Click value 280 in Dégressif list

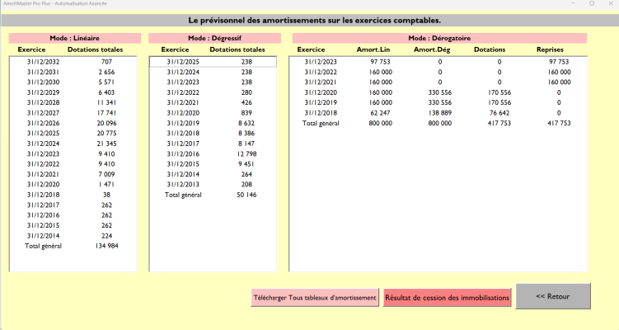[x=246, y=92]
